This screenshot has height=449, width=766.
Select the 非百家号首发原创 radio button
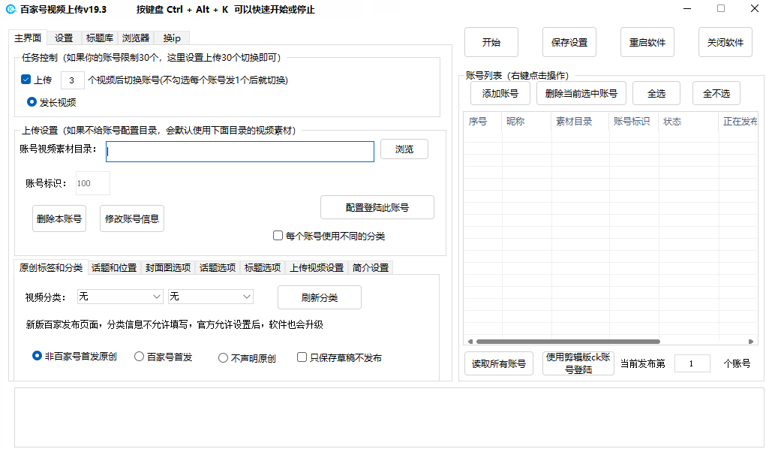37,356
